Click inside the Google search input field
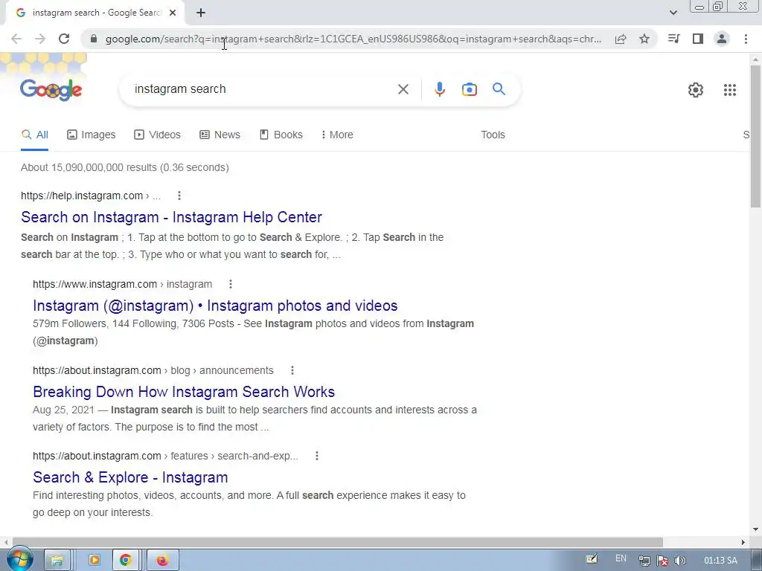This screenshot has height=571, width=762. (263, 89)
